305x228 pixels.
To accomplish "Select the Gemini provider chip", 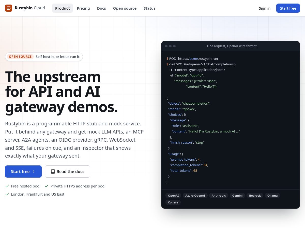I will pos(237,196).
